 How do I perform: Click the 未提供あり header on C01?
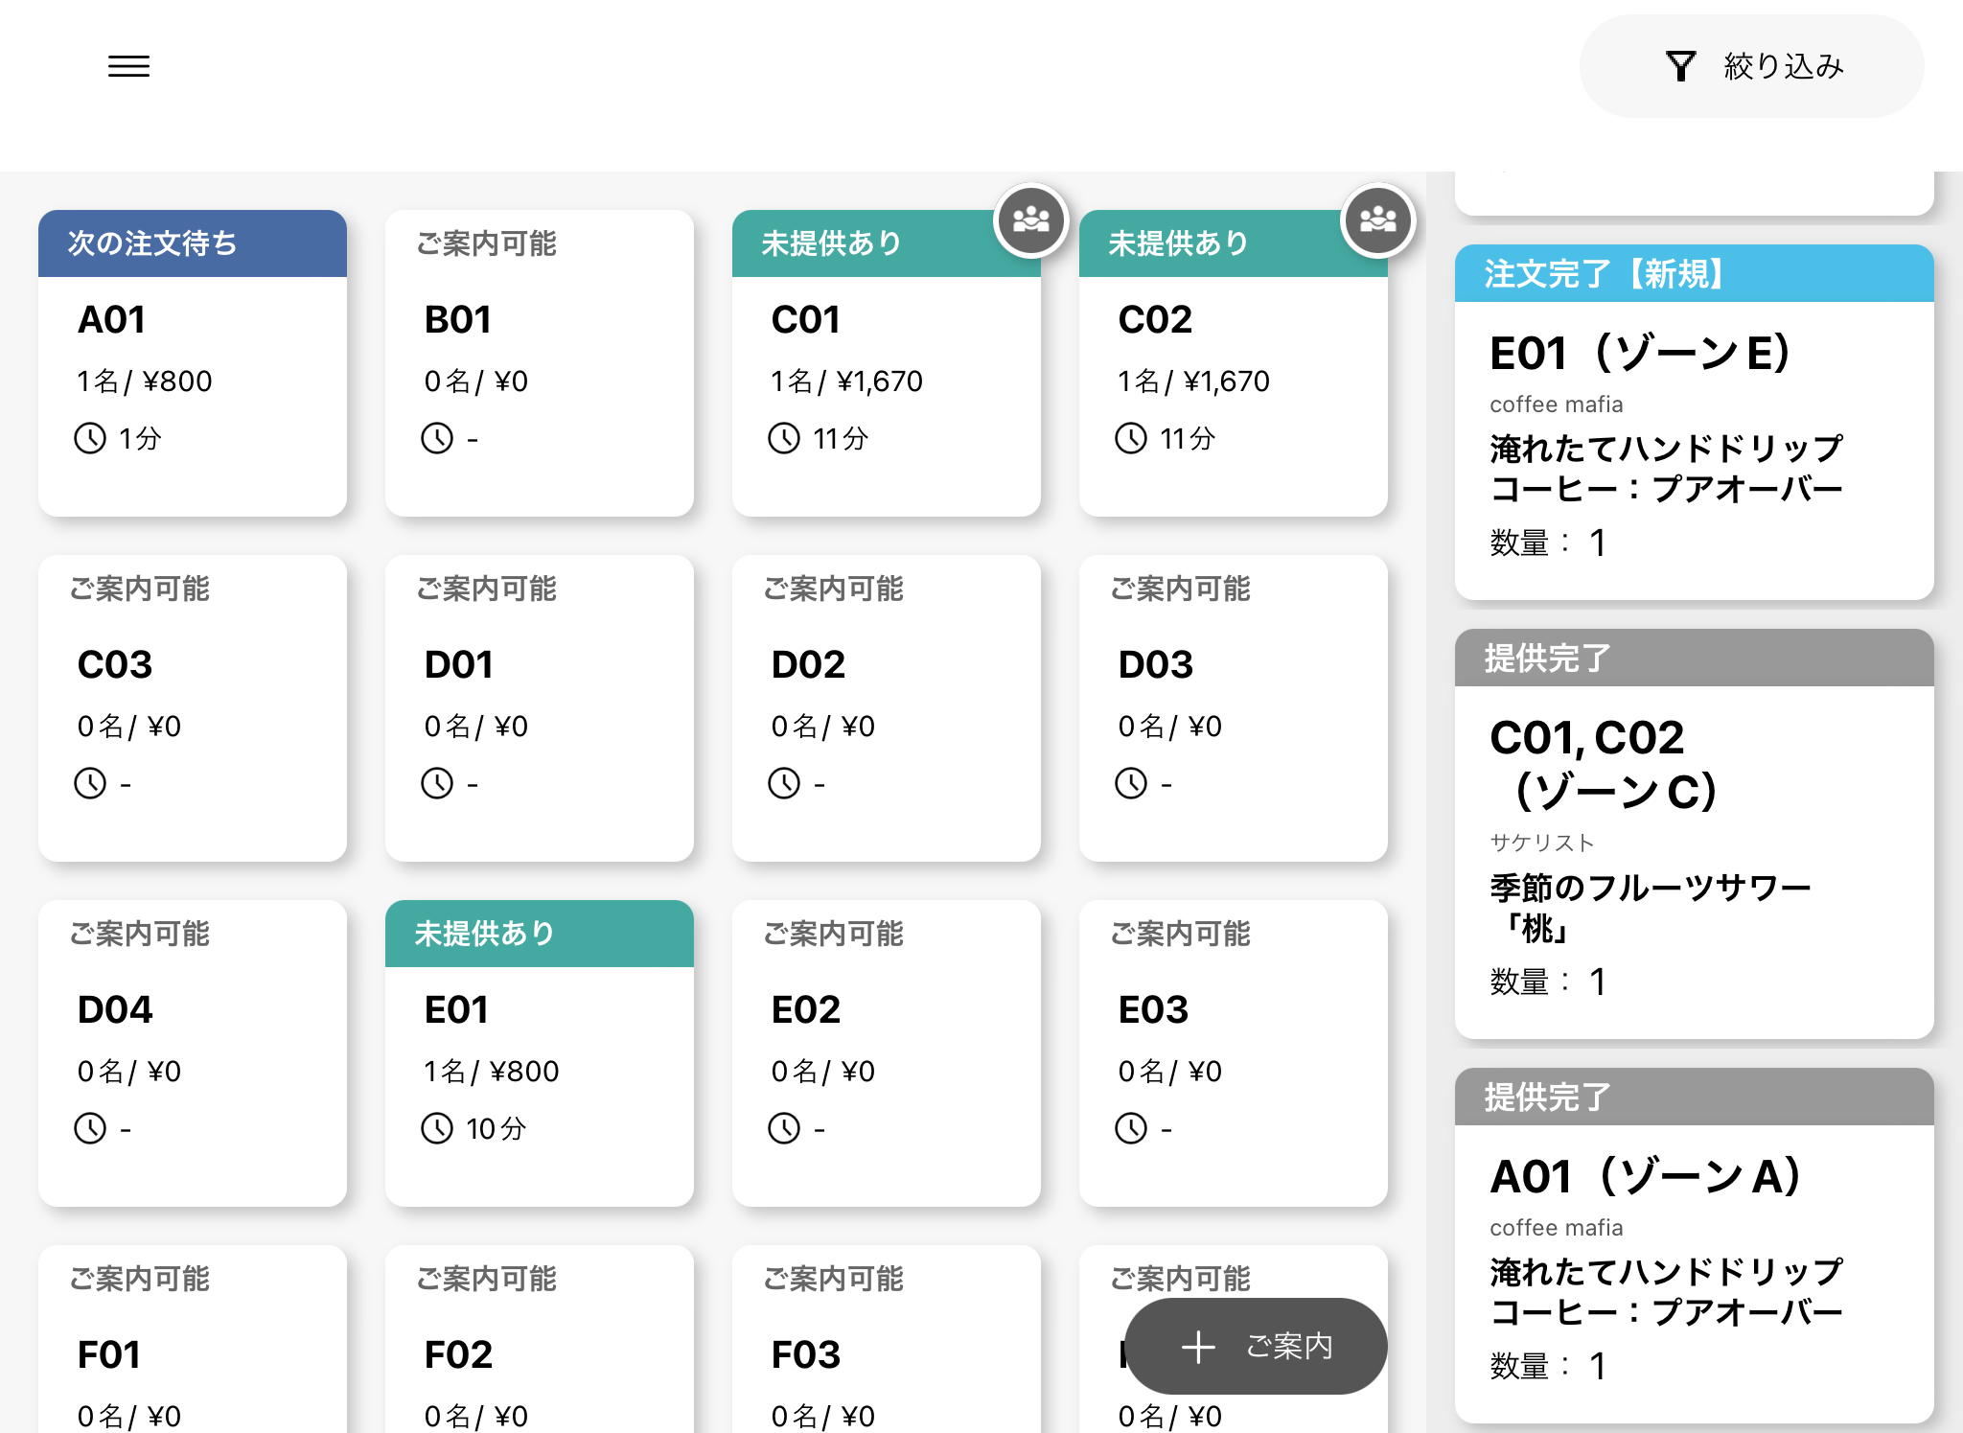pos(887,243)
